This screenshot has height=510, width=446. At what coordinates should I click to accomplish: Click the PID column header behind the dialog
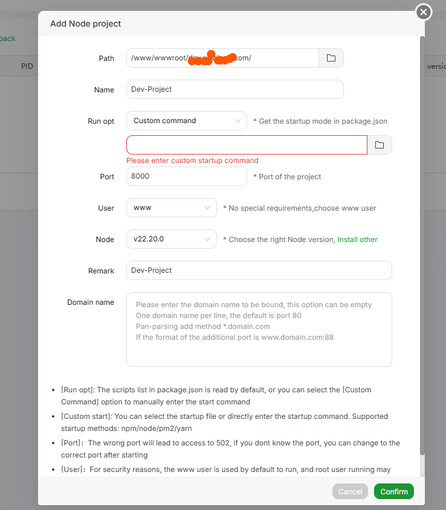[x=27, y=66]
